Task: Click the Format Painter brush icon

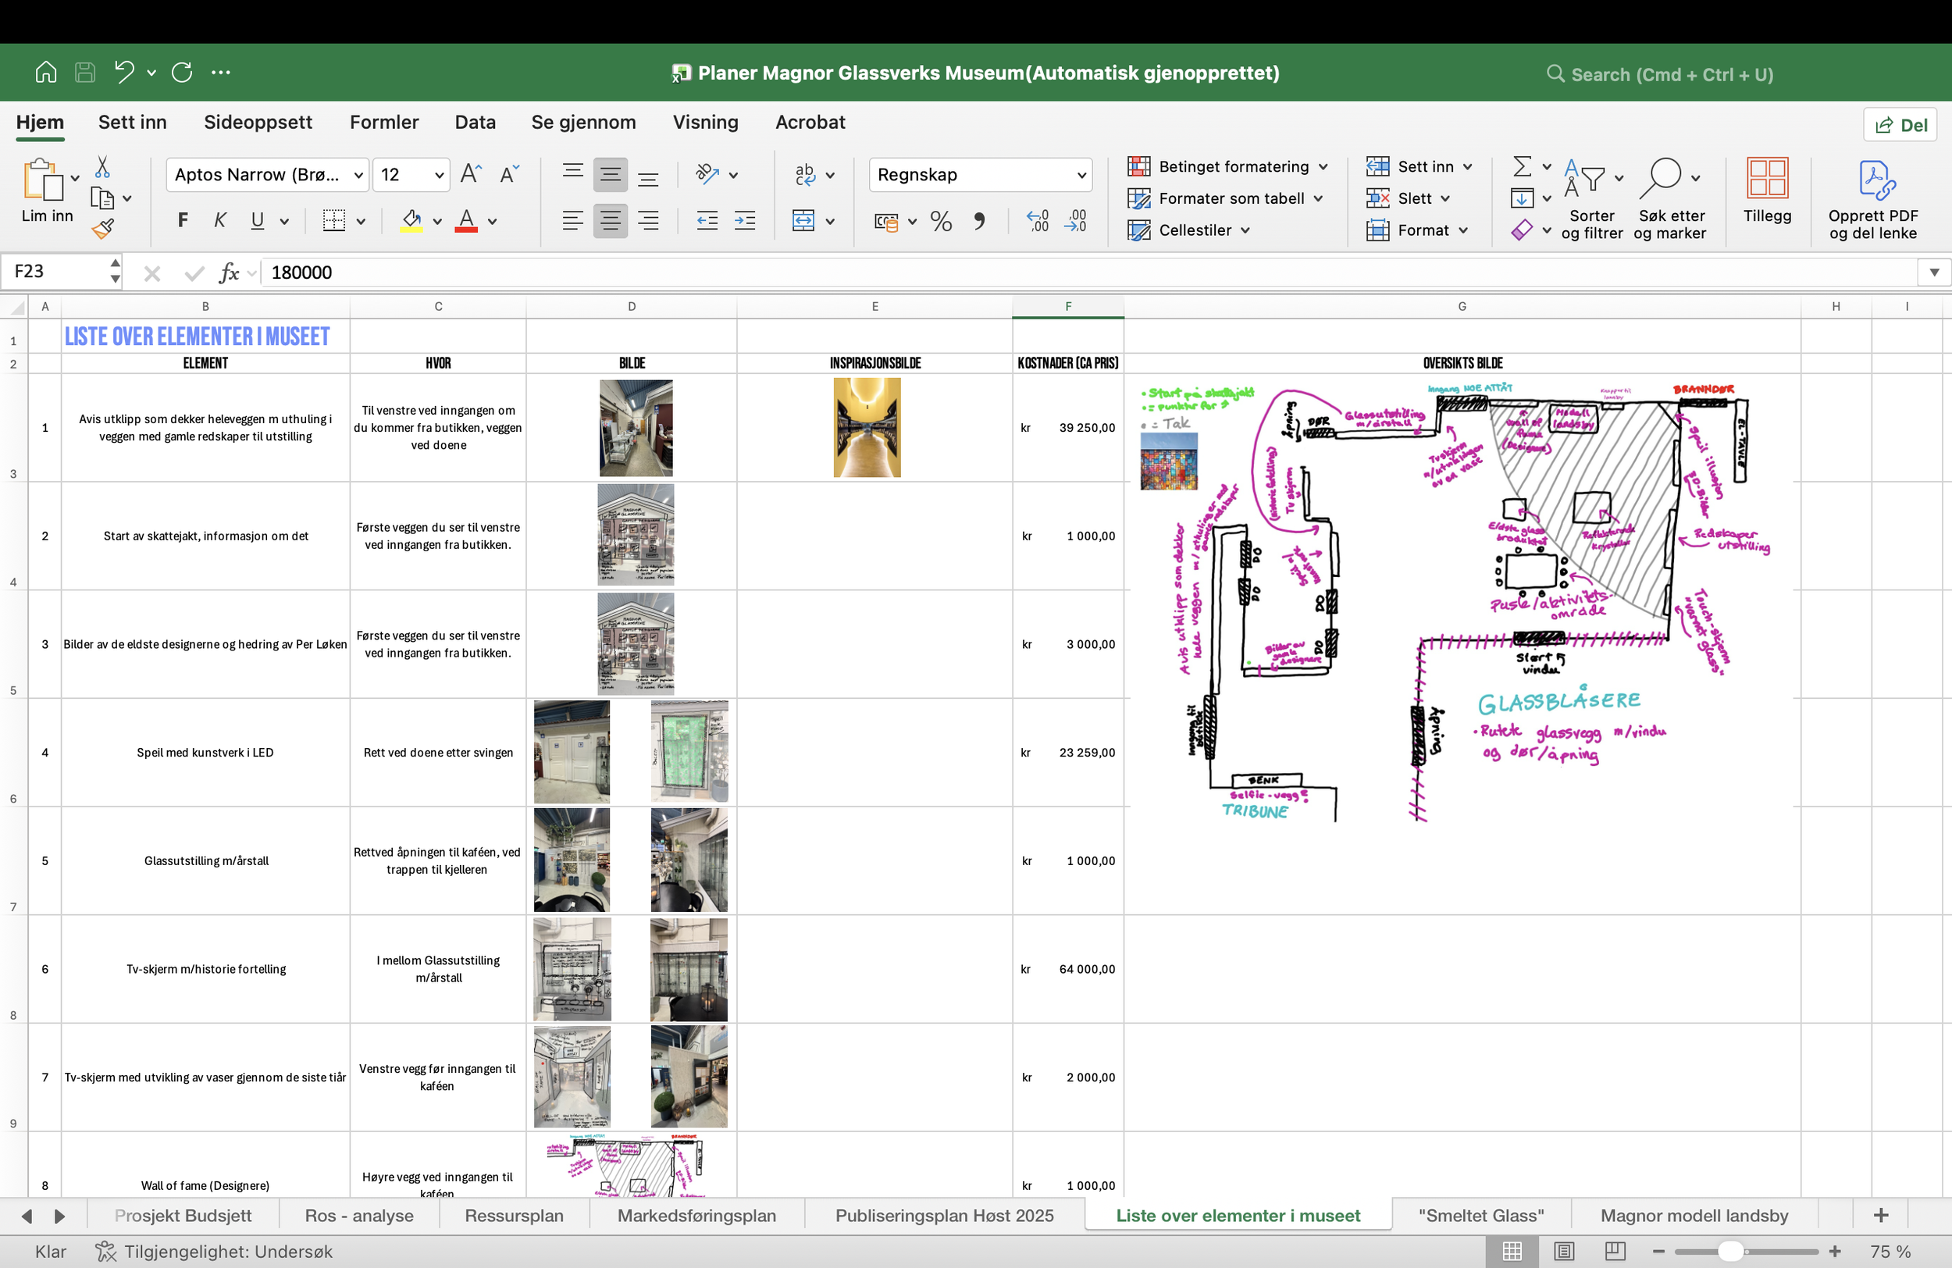Action: pyautogui.click(x=102, y=229)
